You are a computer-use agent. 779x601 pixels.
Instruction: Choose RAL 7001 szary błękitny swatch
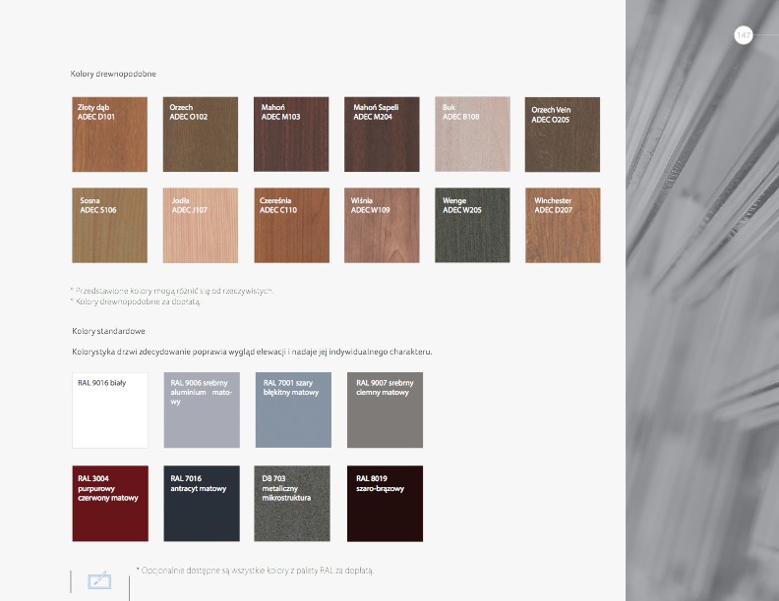click(x=293, y=410)
